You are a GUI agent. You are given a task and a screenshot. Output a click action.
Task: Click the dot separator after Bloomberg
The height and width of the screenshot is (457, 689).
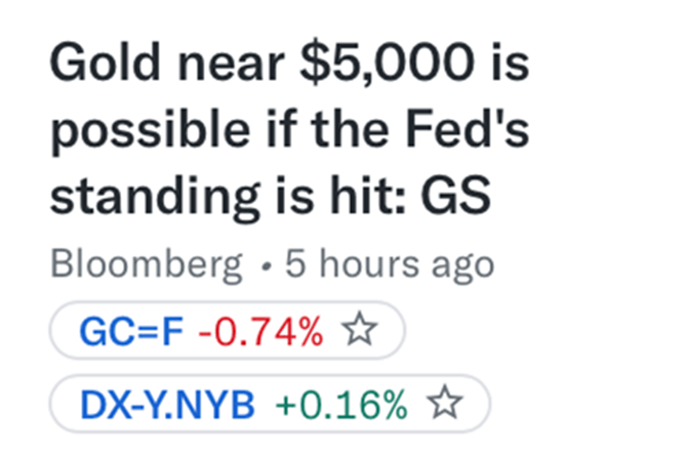point(265,266)
